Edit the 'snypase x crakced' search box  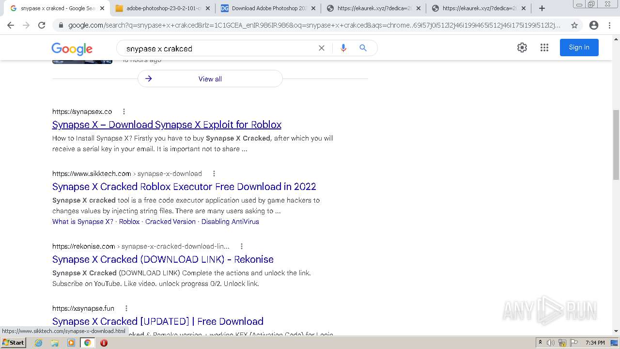click(x=218, y=48)
